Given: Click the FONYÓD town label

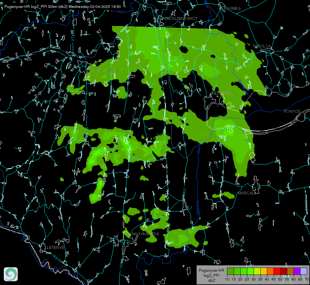Looking at the screenshot, I should pyautogui.click(x=292, y=111).
